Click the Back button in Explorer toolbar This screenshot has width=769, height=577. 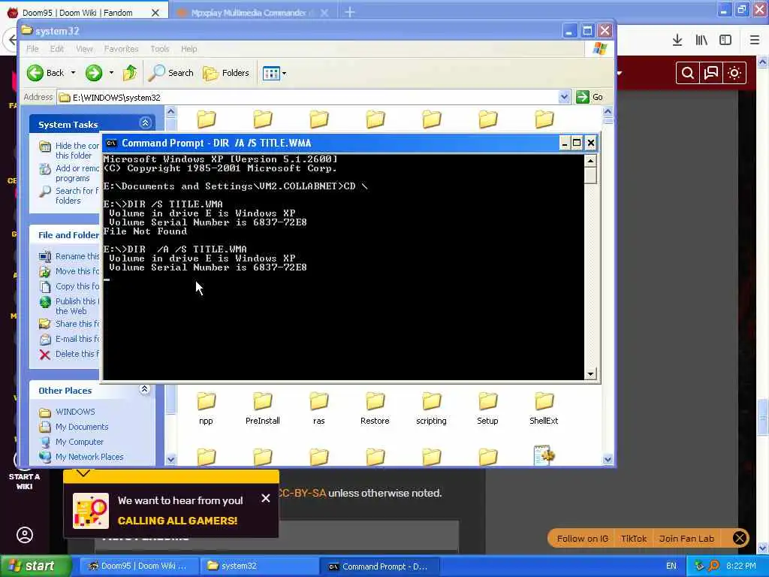(45, 73)
